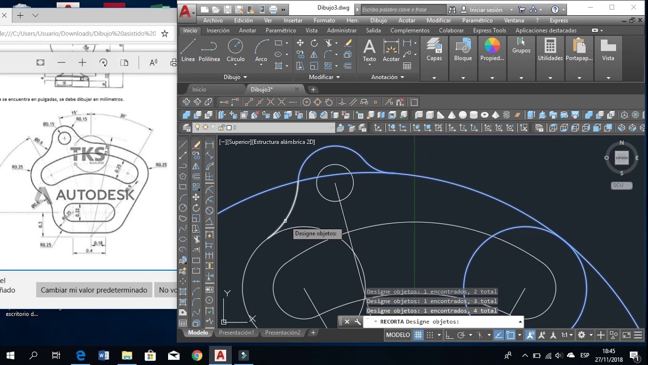648x365 pixels.
Task: Click the MODELO status bar button
Action: click(x=398, y=335)
